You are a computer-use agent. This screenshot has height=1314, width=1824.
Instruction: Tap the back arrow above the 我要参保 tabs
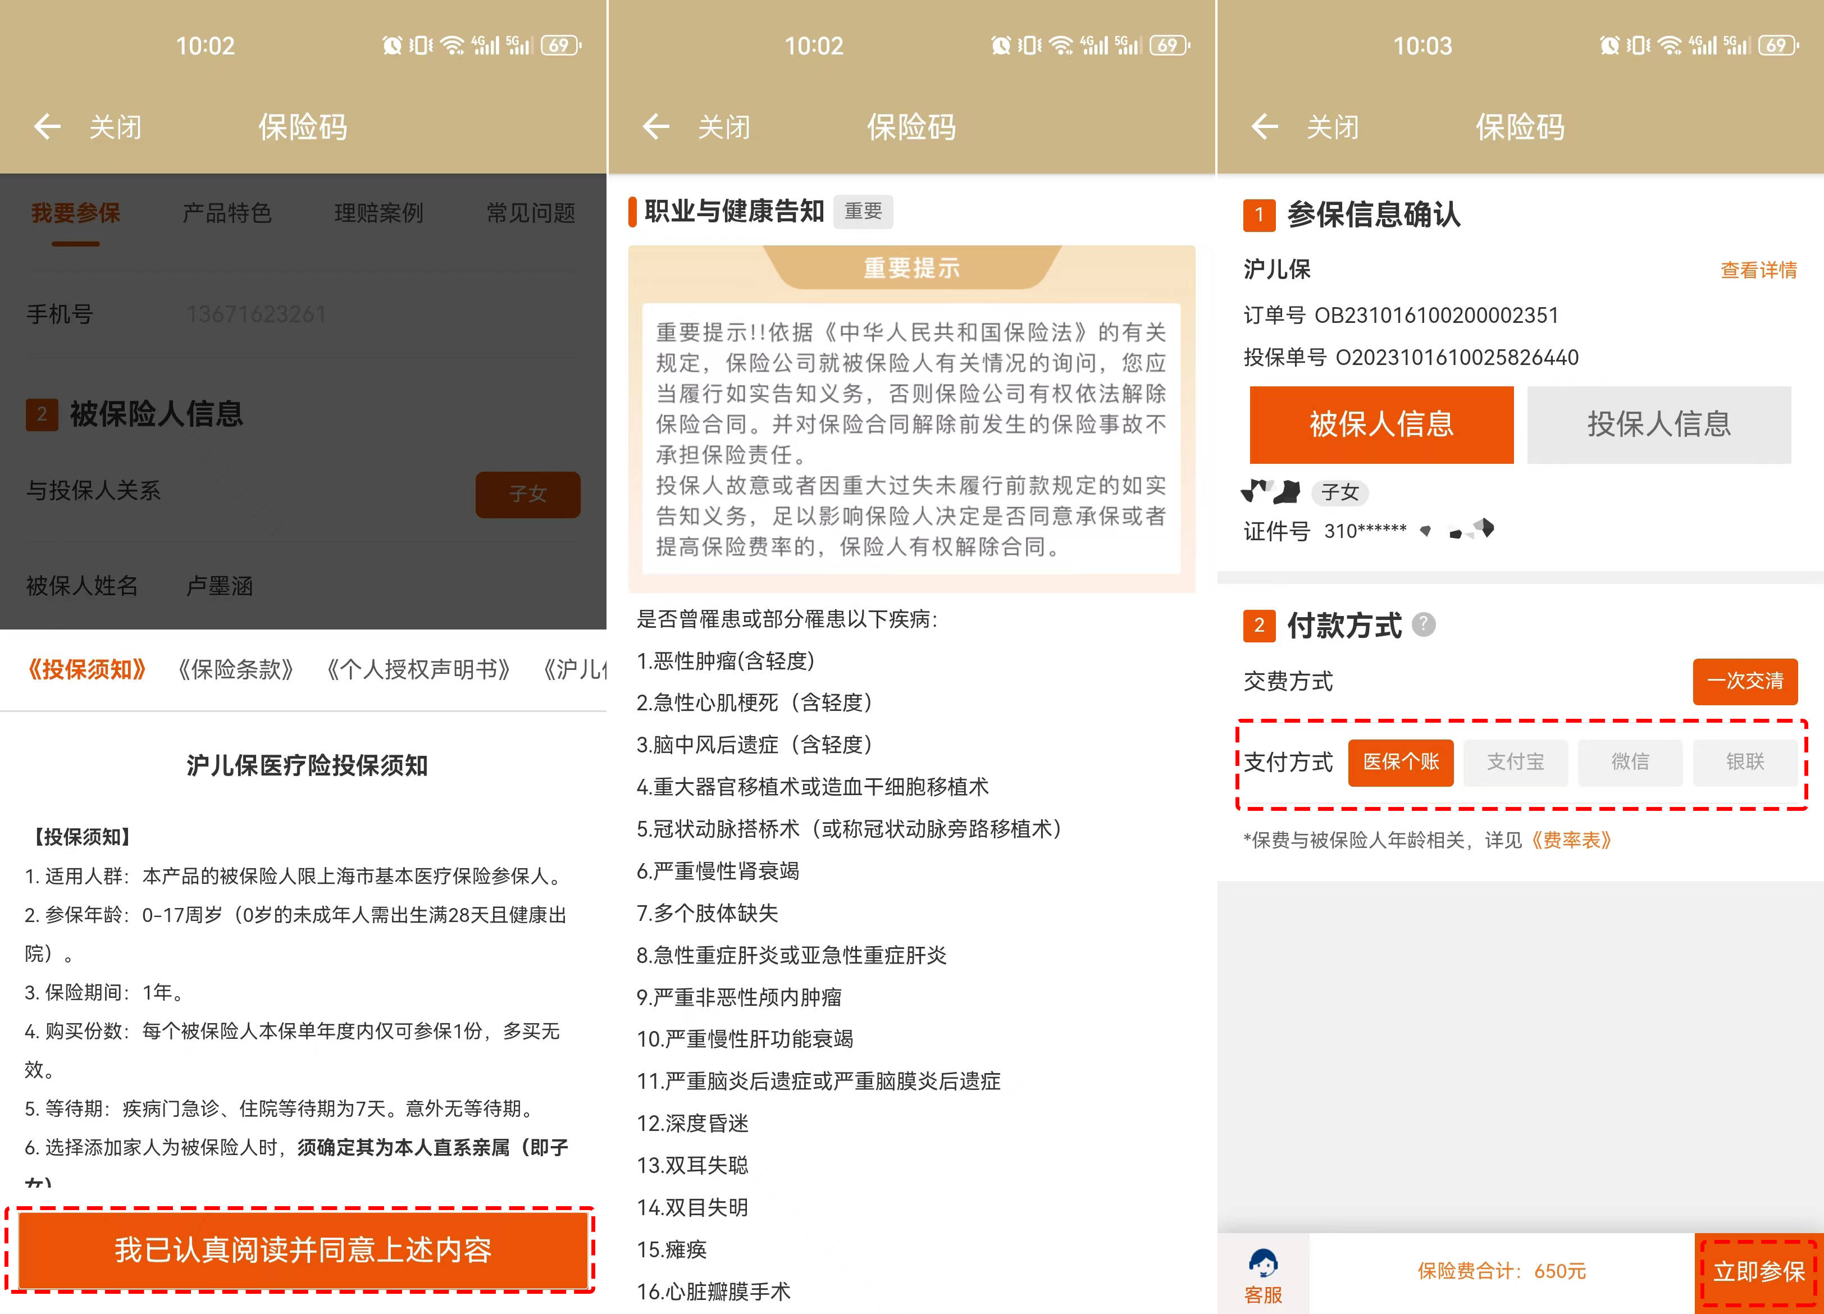click(x=47, y=126)
